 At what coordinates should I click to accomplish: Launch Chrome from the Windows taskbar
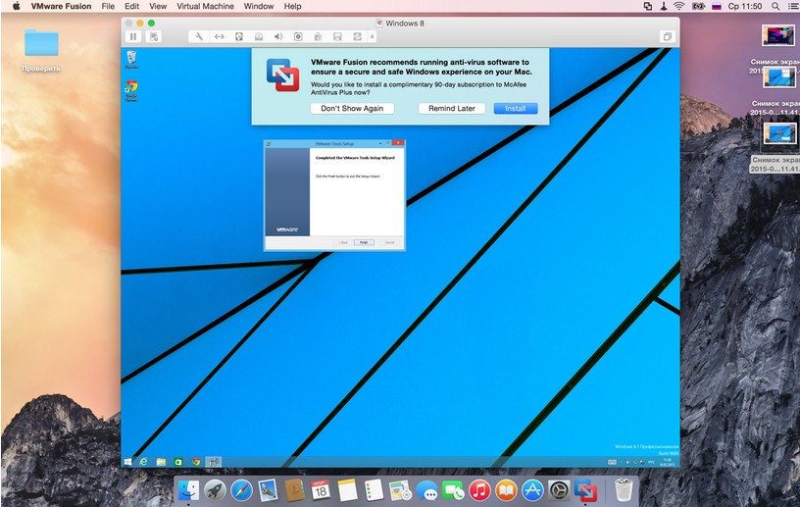(x=196, y=461)
